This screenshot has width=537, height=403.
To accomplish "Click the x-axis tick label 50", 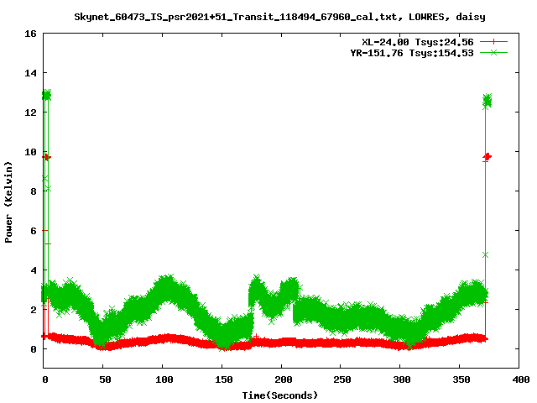I will pyautogui.click(x=105, y=379).
